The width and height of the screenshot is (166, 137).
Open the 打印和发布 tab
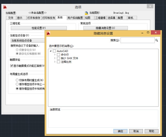(49, 18)
